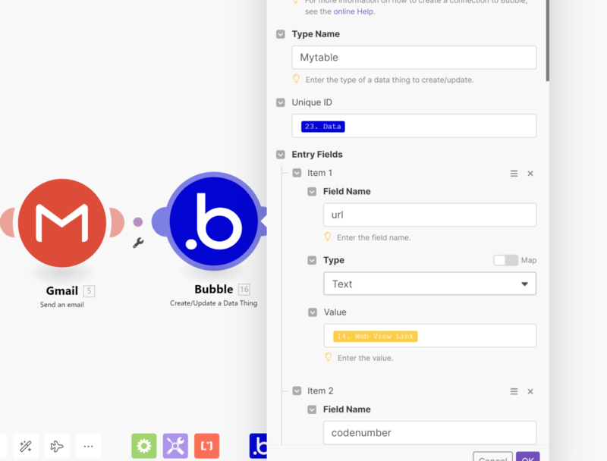Viewport: 607px width, 461px height.
Task: Click the Type Name input with Mytable
Action: 414,57
